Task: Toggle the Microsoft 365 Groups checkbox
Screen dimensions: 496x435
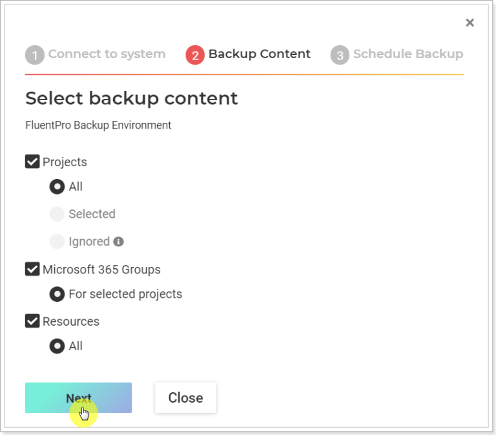Action: (32, 269)
